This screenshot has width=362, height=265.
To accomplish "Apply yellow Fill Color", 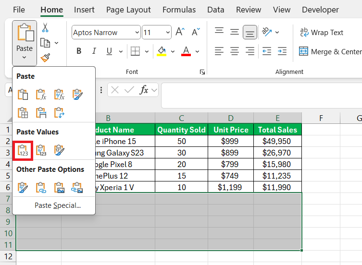I will click(162, 51).
